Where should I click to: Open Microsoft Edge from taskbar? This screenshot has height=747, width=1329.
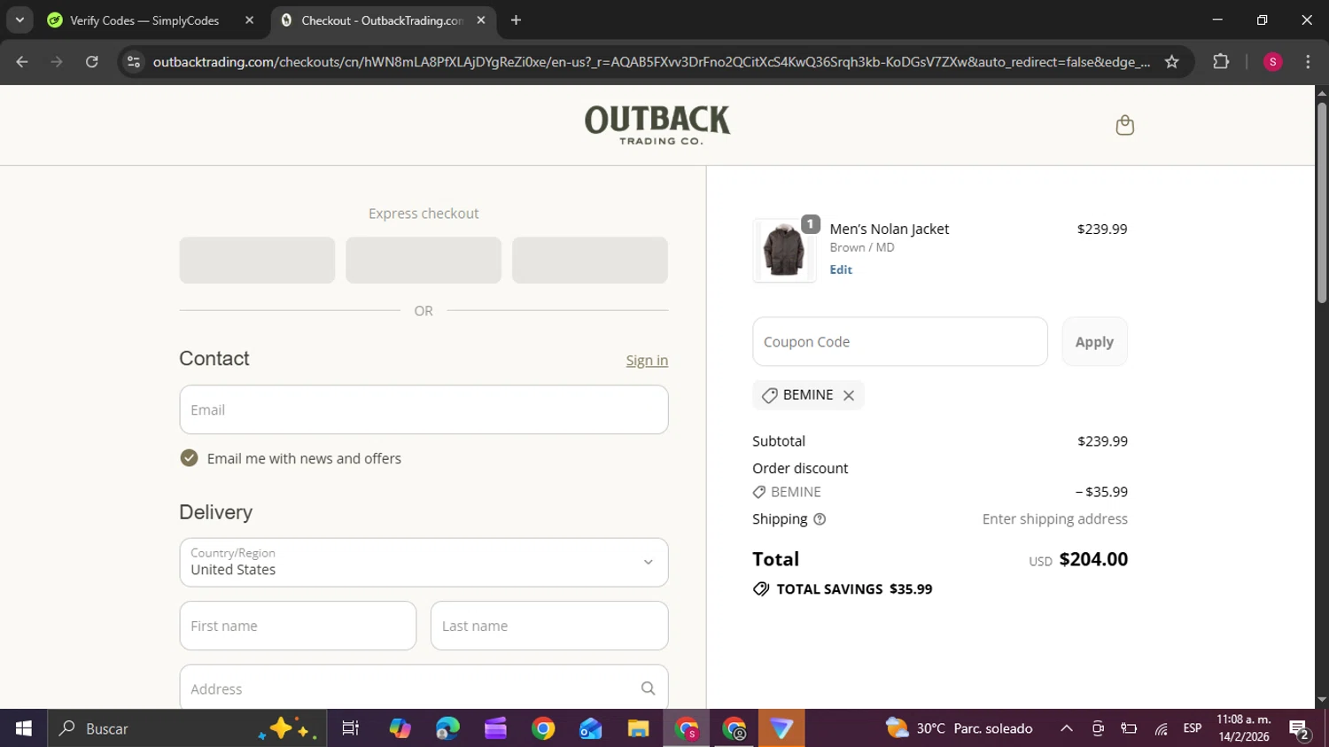point(447,728)
